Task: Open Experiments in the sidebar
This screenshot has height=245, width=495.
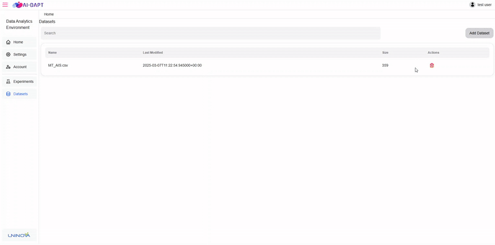Action: coord(19,81)
